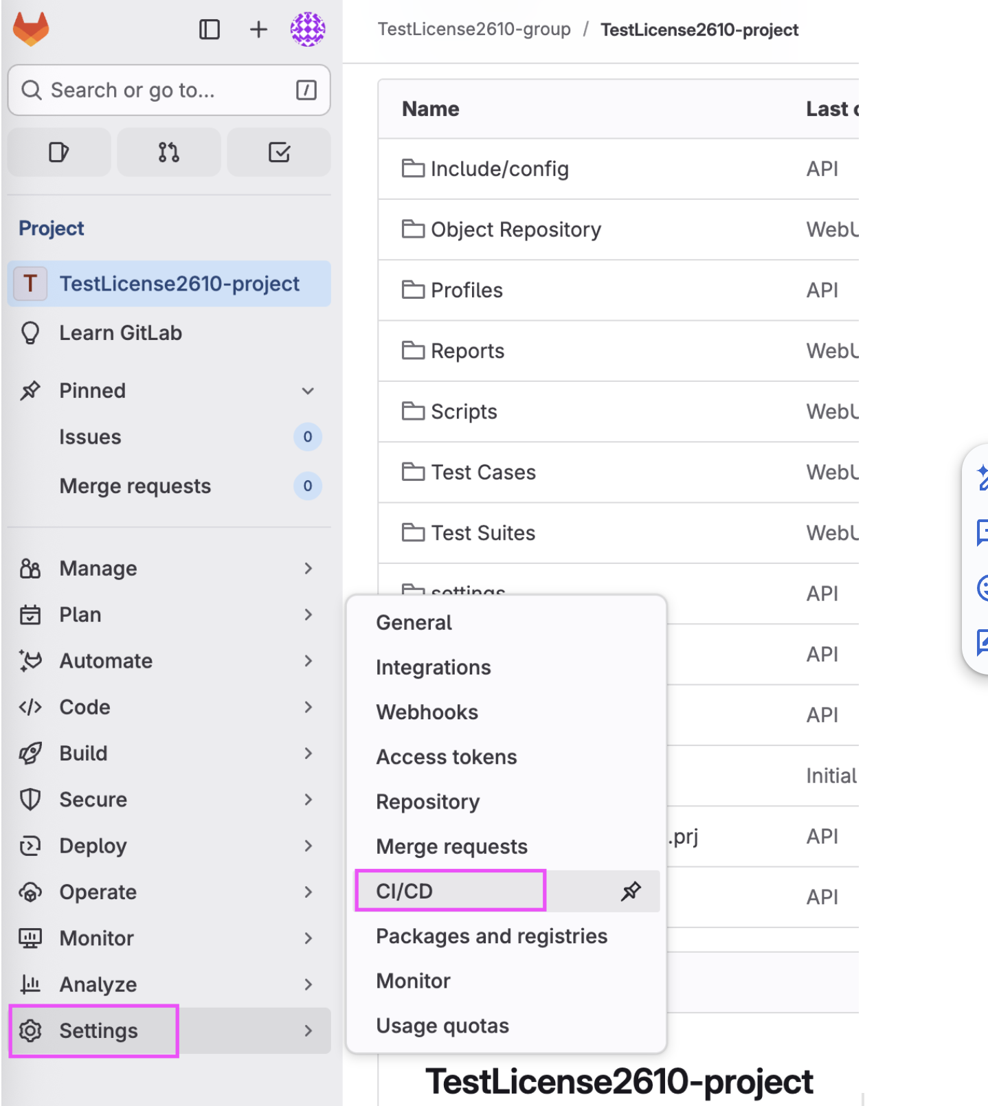
Task: Select TestLicense2610-project in sidebar
Action: (x=169, y=284)
